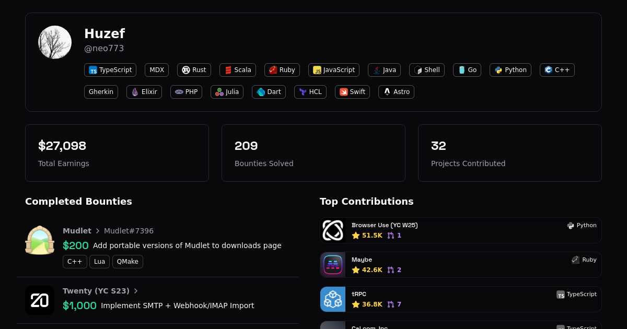Click pull request icon on tRPC row
627x329 pixels.
pos(391,304)
